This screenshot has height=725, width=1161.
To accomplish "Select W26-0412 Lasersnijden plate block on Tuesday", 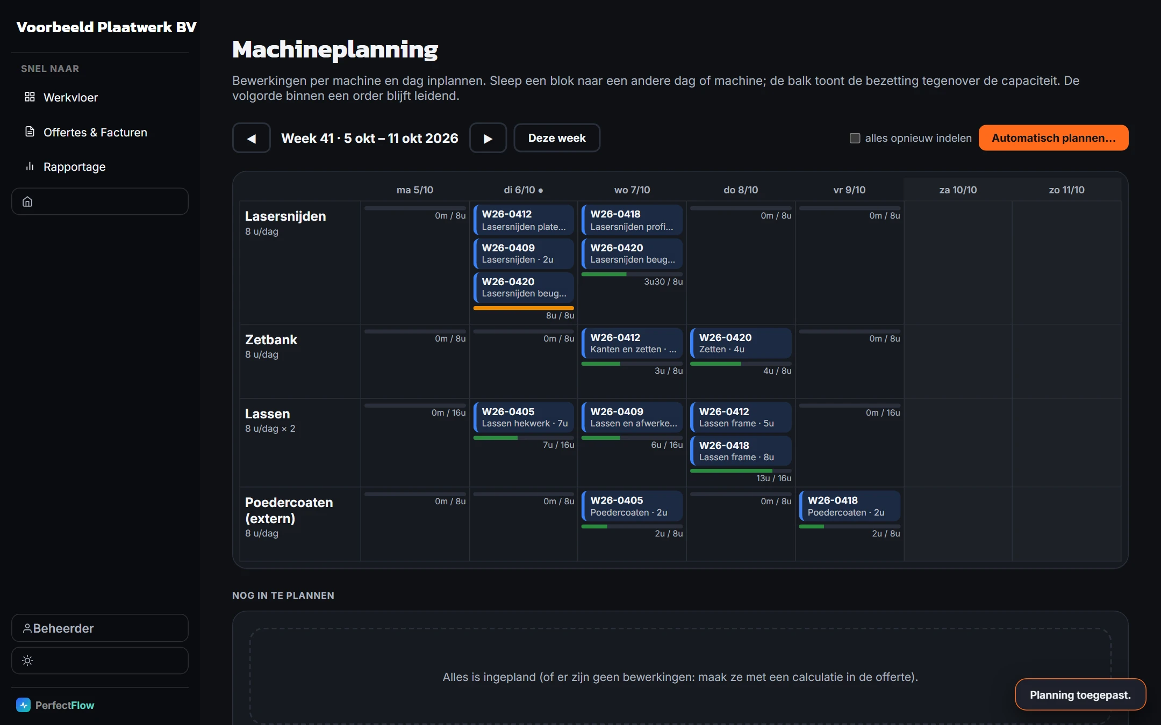I will tap(524, 220).
